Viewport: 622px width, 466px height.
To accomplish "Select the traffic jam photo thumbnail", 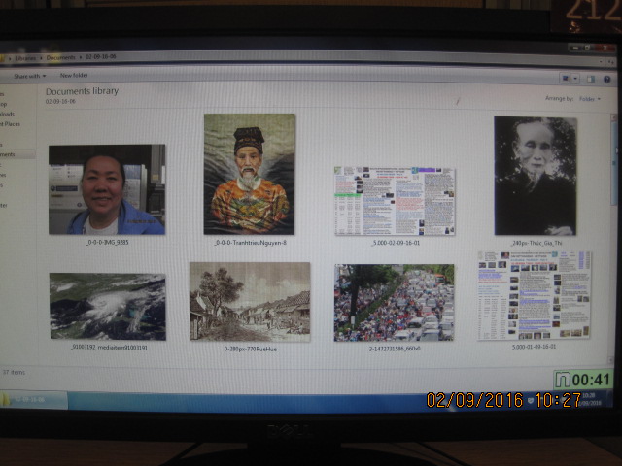I will click(x=395, y=303).
